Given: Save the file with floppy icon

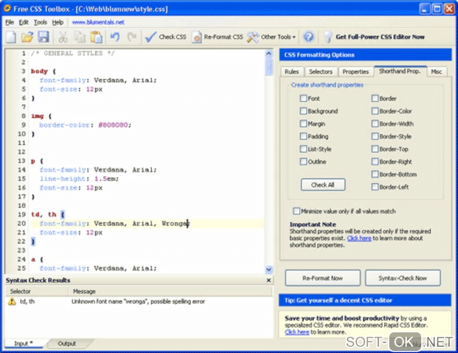Looking at the screenshot, I should [43, 37].
